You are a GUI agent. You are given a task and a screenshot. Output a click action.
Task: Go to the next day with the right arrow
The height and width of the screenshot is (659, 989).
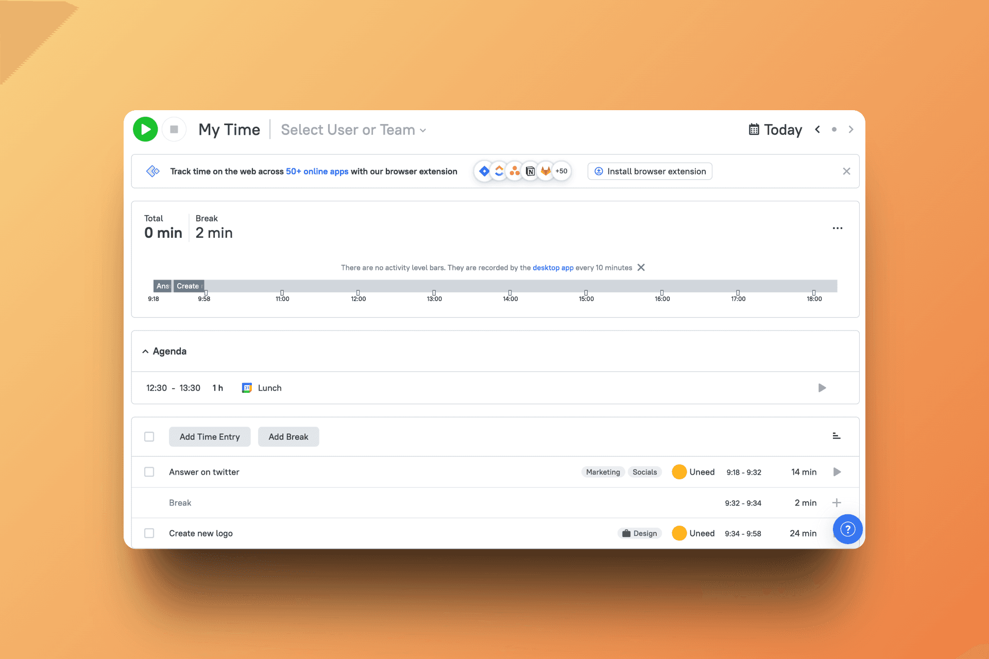click(850, 129)
